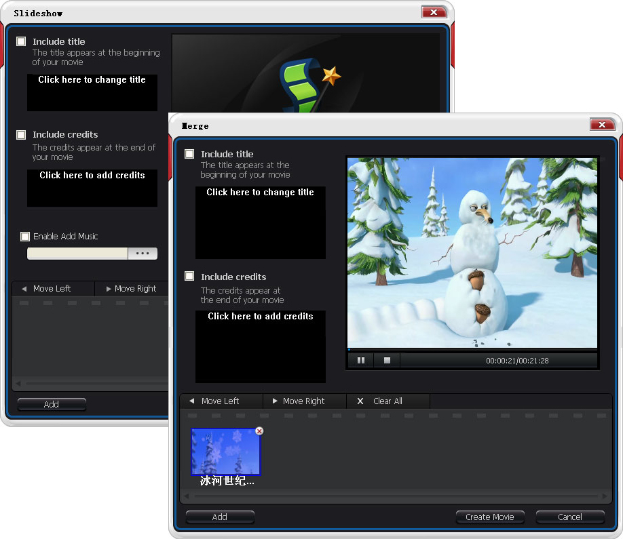This screenshot has height=539, width=623.
Task: Click Add in the Merge window
Action: [x=220, y=517]
